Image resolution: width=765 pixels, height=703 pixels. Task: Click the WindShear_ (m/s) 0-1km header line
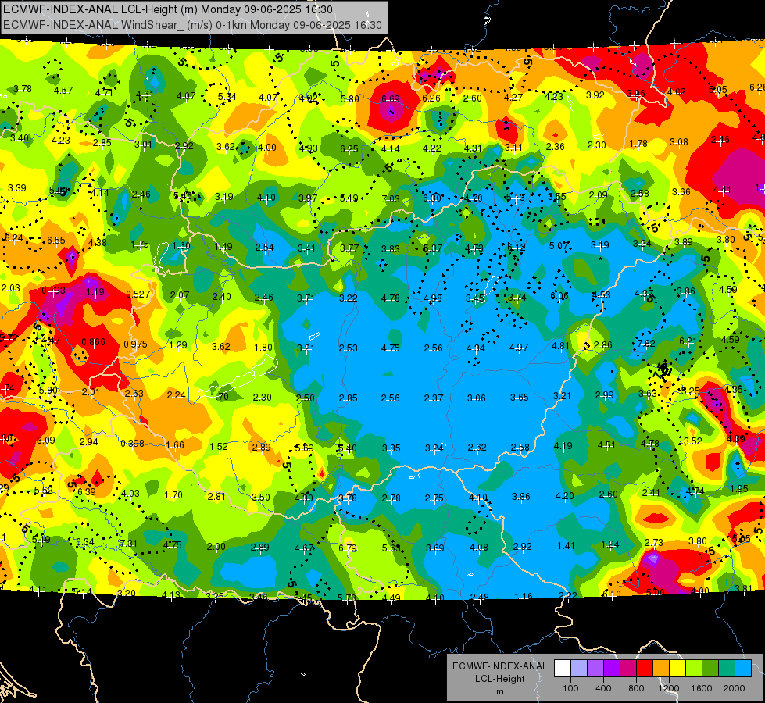[x=192, y=25]
